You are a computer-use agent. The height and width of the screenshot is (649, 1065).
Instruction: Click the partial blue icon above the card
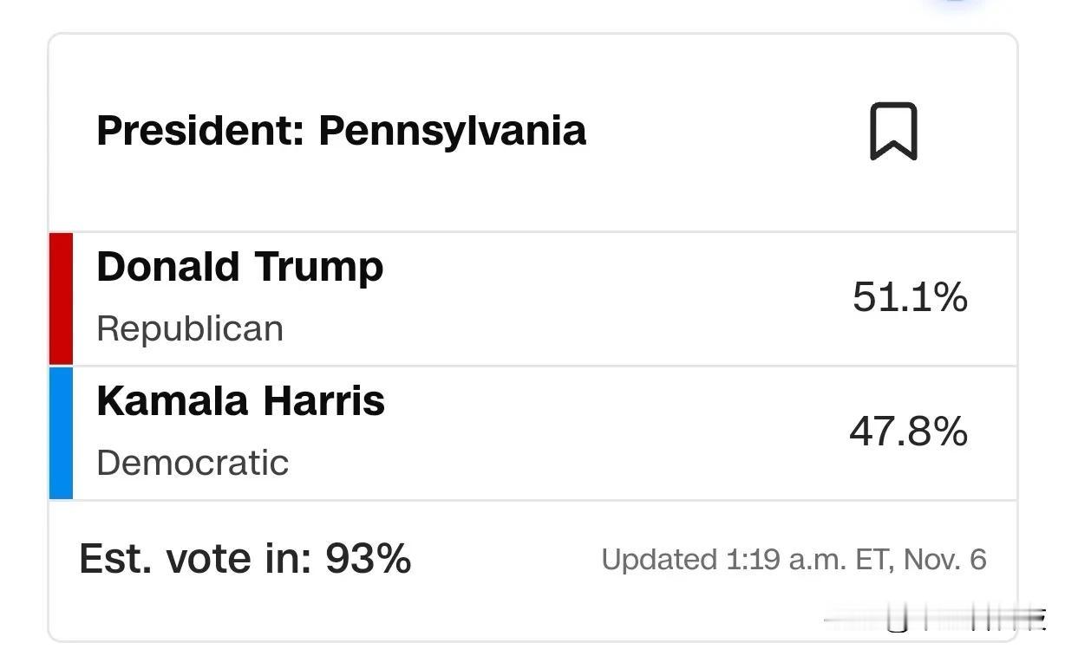coord(957,3)
